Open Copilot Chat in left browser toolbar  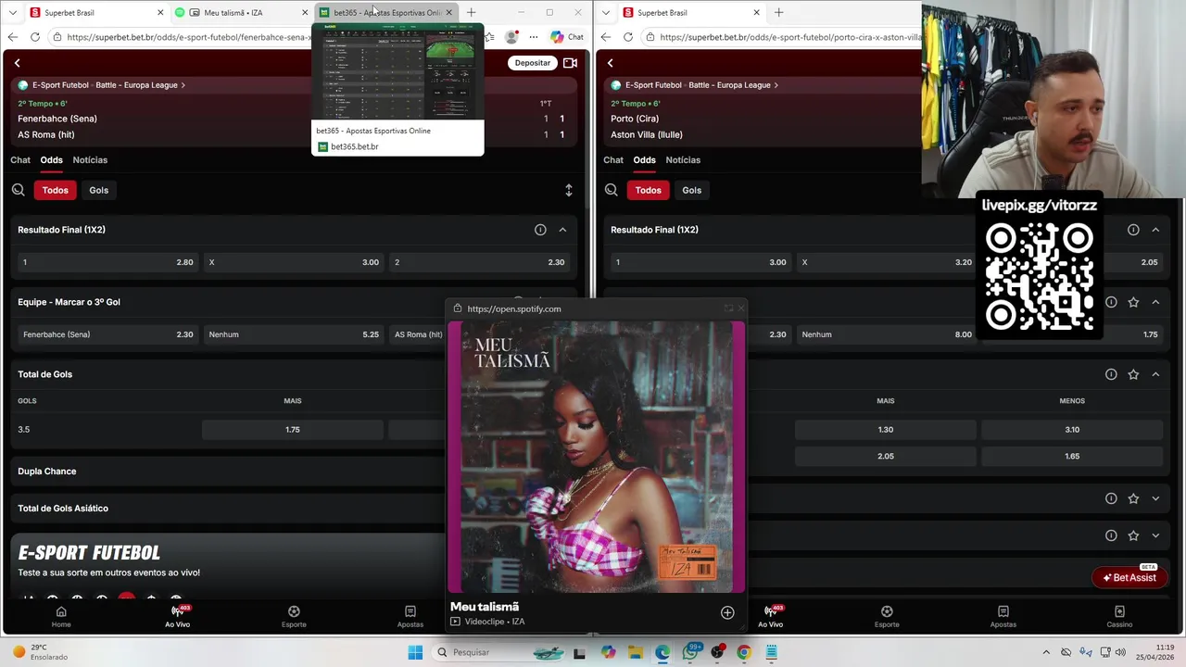coord(566,37)
